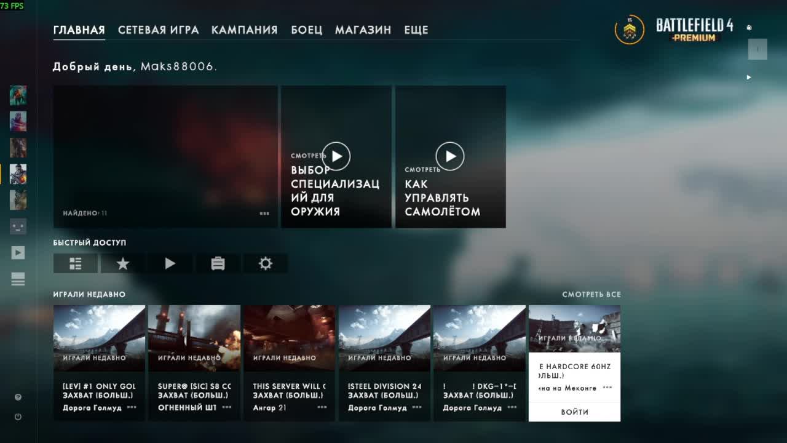Select the third game thumbnail in the left sidebar
The image size is (787, 443).
[18, 148]
